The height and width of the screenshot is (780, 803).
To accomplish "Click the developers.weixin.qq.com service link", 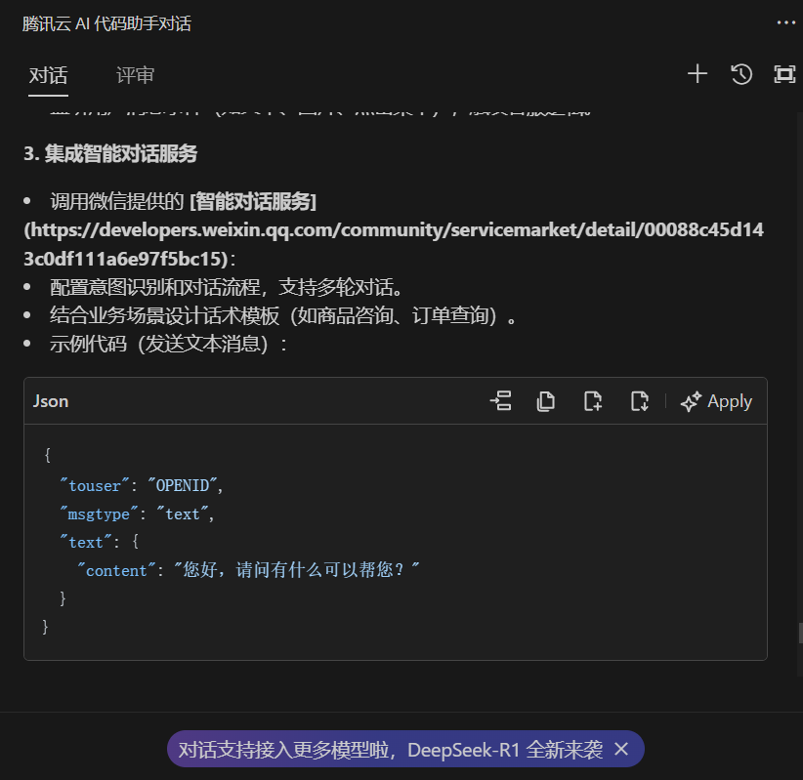I will click(394, 244).
